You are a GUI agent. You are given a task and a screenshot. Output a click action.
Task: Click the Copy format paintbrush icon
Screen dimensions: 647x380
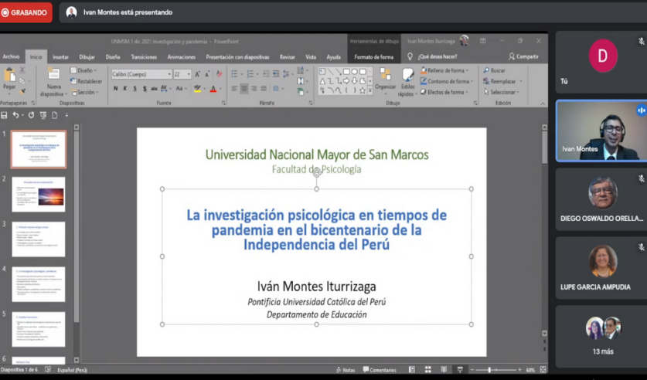[22, 91]
